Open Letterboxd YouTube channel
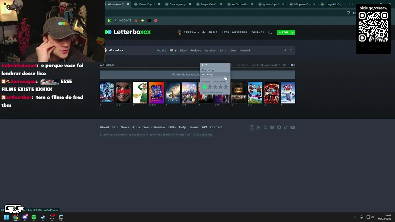The width and height of the screenshot is (395, 222). (293, 127)
